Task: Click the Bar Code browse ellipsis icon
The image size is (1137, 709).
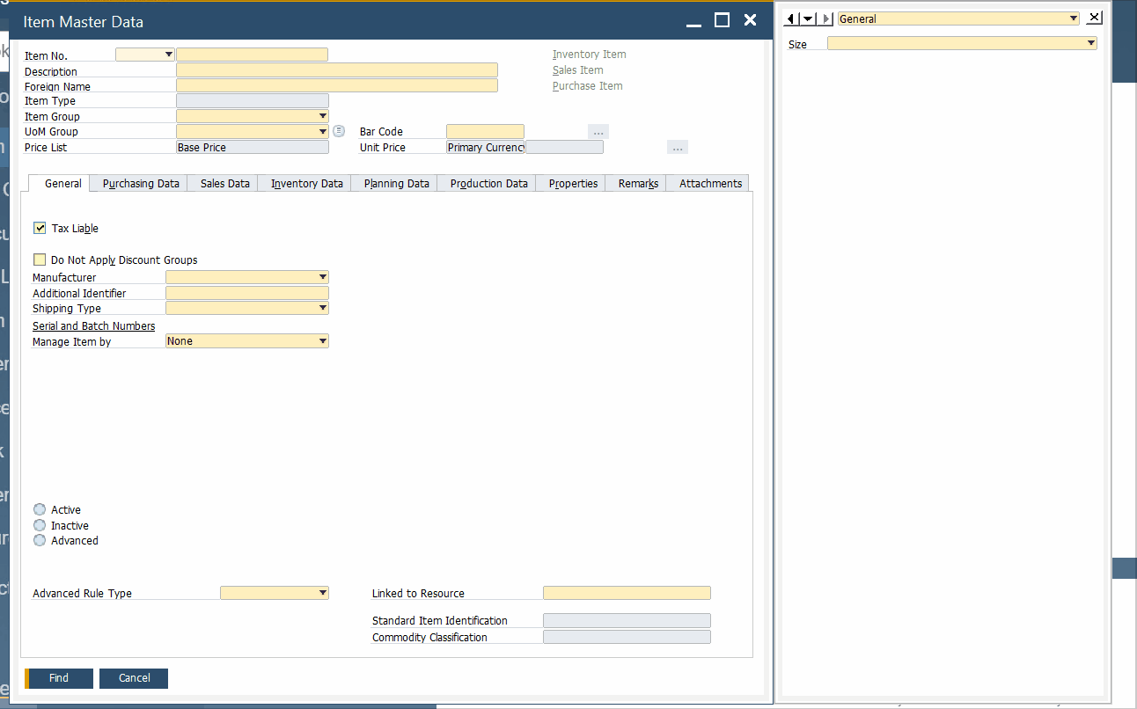Action: 598,130
